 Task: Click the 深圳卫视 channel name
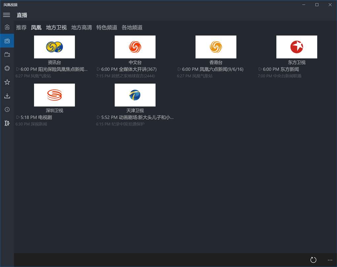pos(54,110)
